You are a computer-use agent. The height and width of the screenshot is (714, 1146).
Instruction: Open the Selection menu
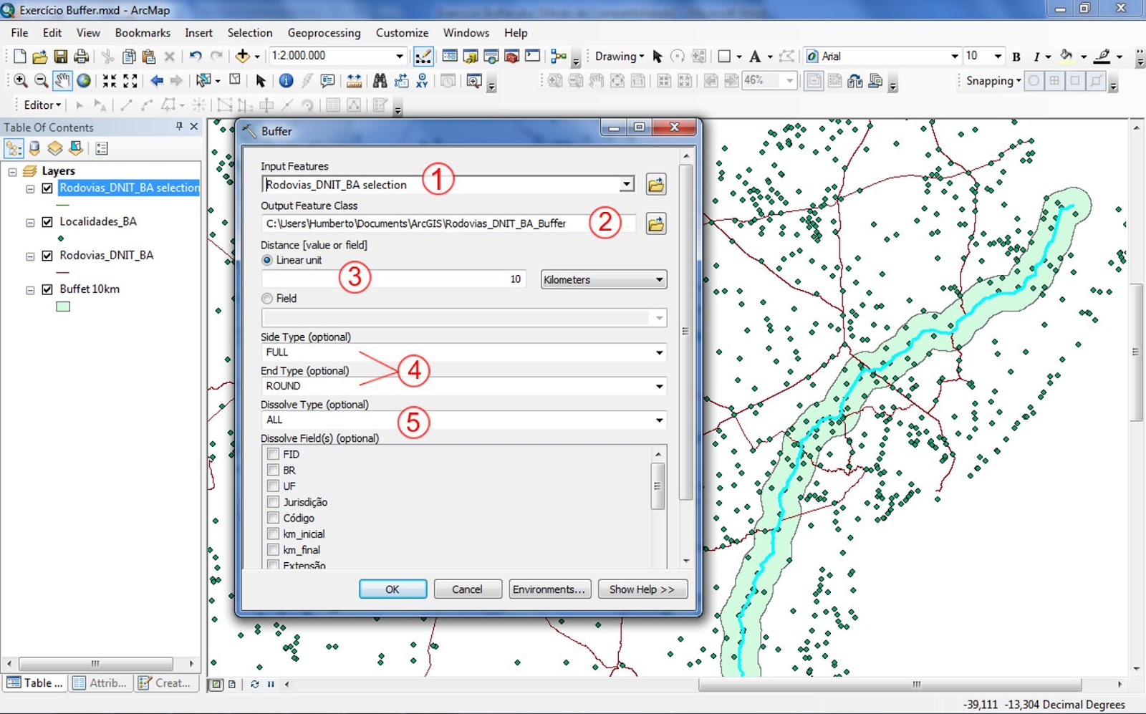pos(250,33)
